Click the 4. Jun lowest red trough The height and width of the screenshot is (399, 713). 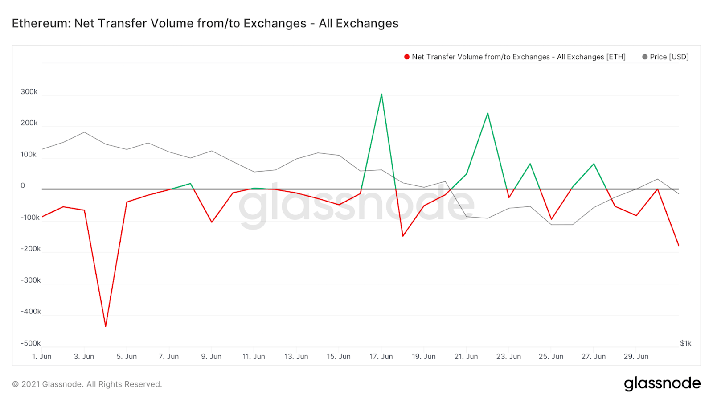tap(106, 326)
